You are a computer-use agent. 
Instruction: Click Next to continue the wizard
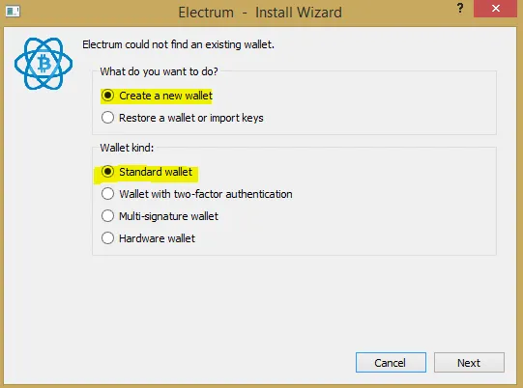(x=469, y=362)
